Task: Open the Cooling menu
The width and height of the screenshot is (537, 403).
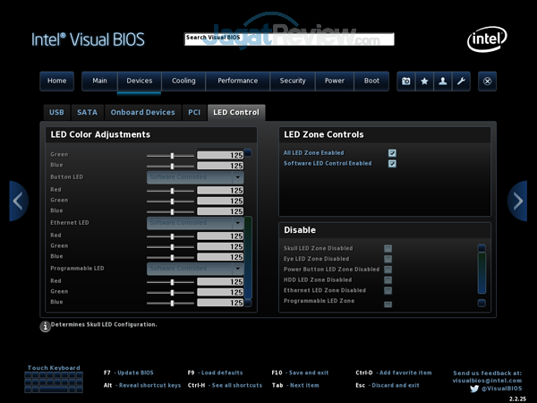Action: click(183, 81)
